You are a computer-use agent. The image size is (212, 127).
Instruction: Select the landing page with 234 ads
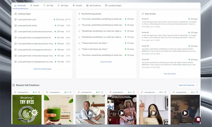[42, 31]
